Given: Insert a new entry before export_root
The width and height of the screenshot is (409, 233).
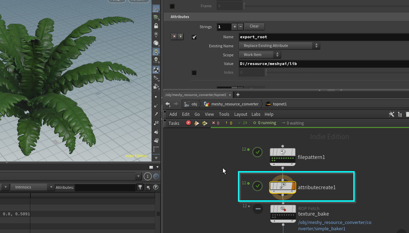Looking at the screenshot, I should 180,37.
